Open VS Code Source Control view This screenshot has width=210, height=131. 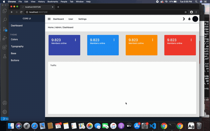[5, 29]
